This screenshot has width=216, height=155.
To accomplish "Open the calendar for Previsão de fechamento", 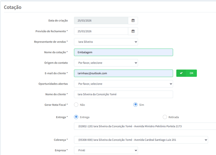I will pos(133,31).
